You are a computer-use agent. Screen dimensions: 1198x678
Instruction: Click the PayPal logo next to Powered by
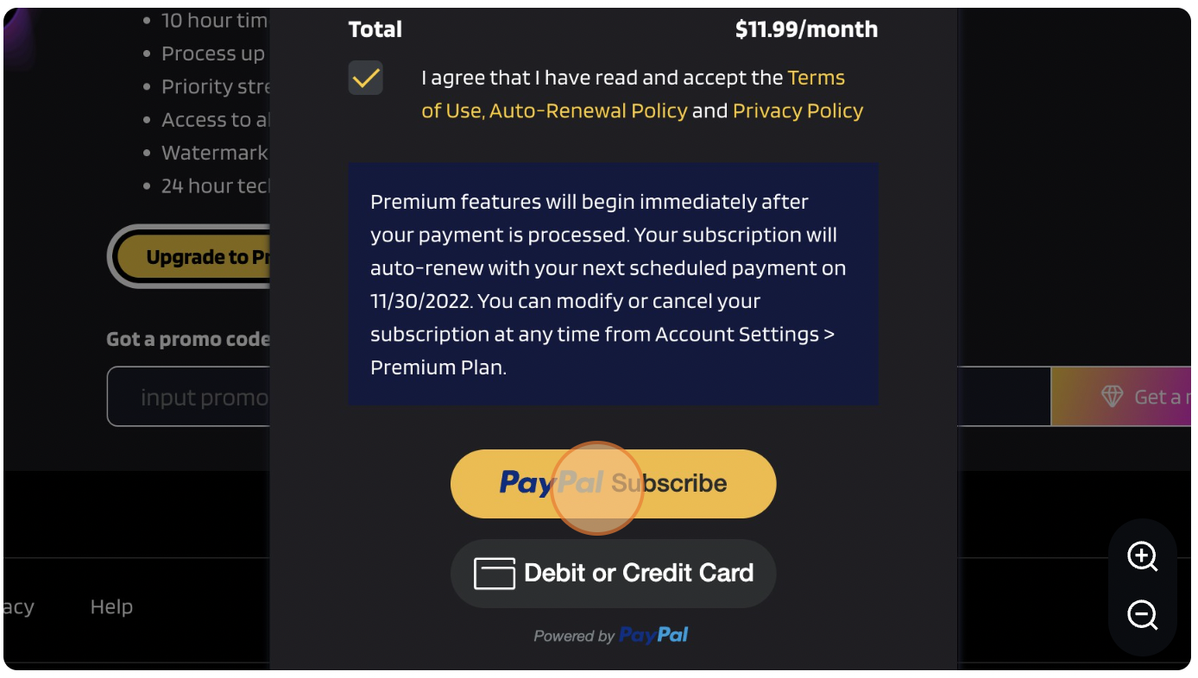coord(653,636)
